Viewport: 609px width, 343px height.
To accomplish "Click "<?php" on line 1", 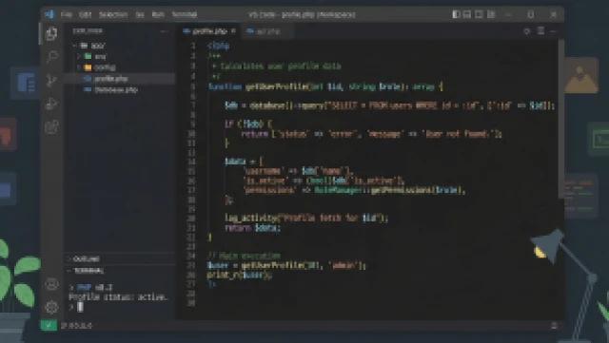I will (x=218, y=46).
